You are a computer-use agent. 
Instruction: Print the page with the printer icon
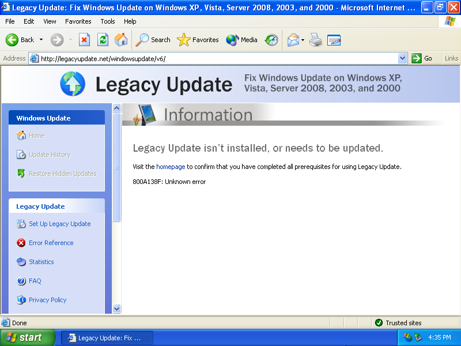(x=316, y=39)
